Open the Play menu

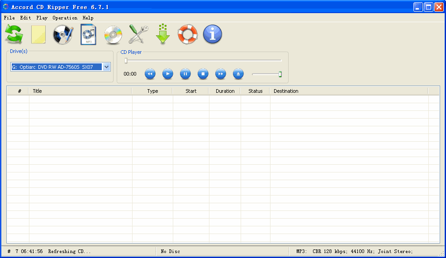pyautogui.click(x=42, y=18)
